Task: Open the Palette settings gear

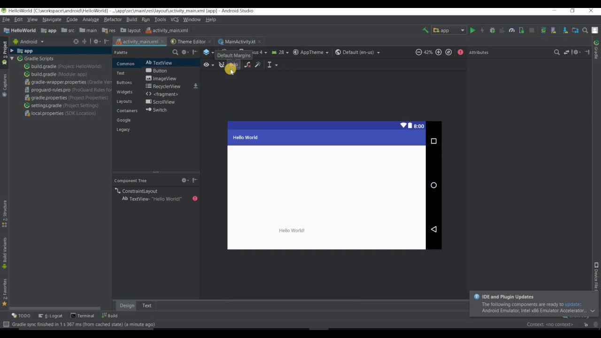Action: (185, 52)
